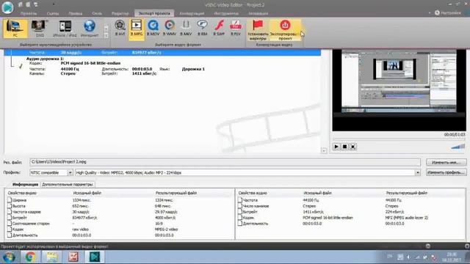
Task: Choose the iPhone / iPad device option
Action: pyautogui.click(x=65, y=29)
